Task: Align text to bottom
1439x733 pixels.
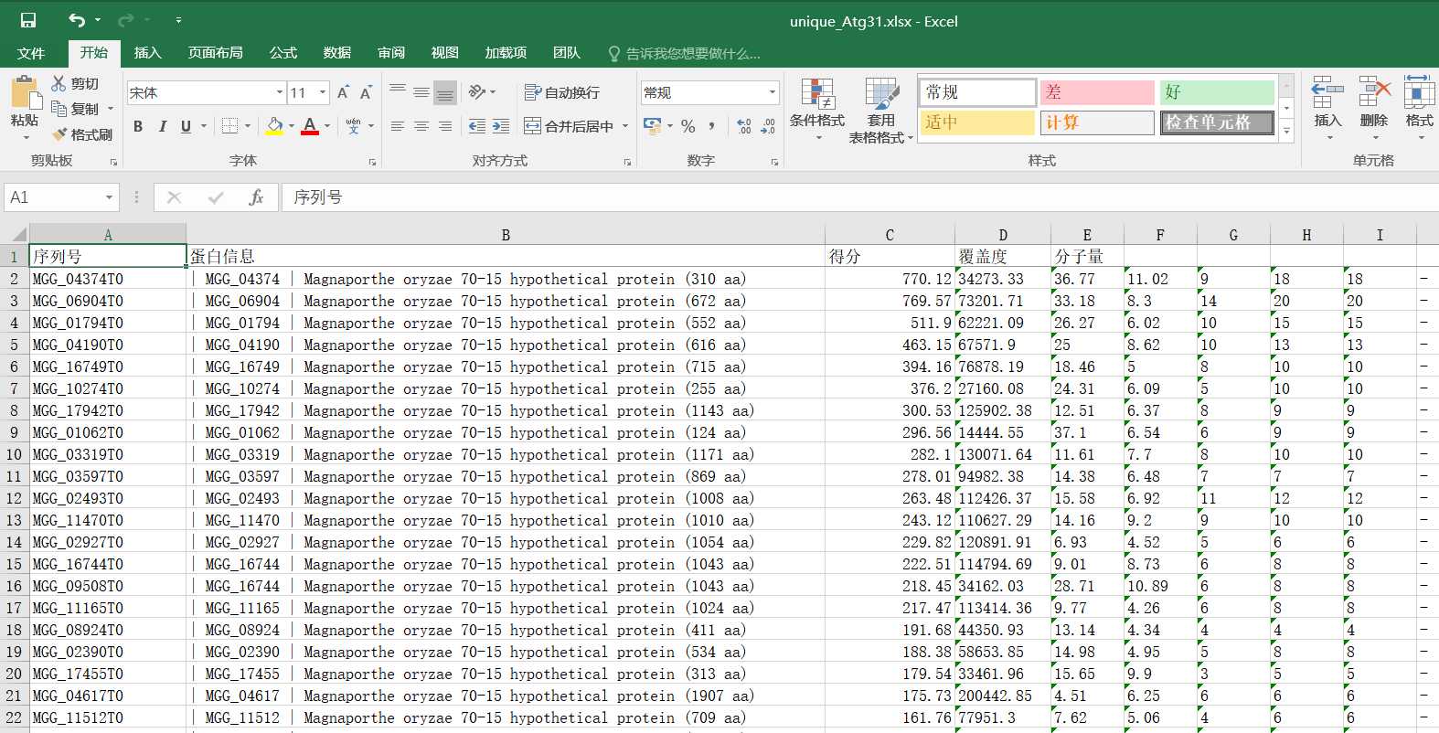Action: (x=445, y=91)
